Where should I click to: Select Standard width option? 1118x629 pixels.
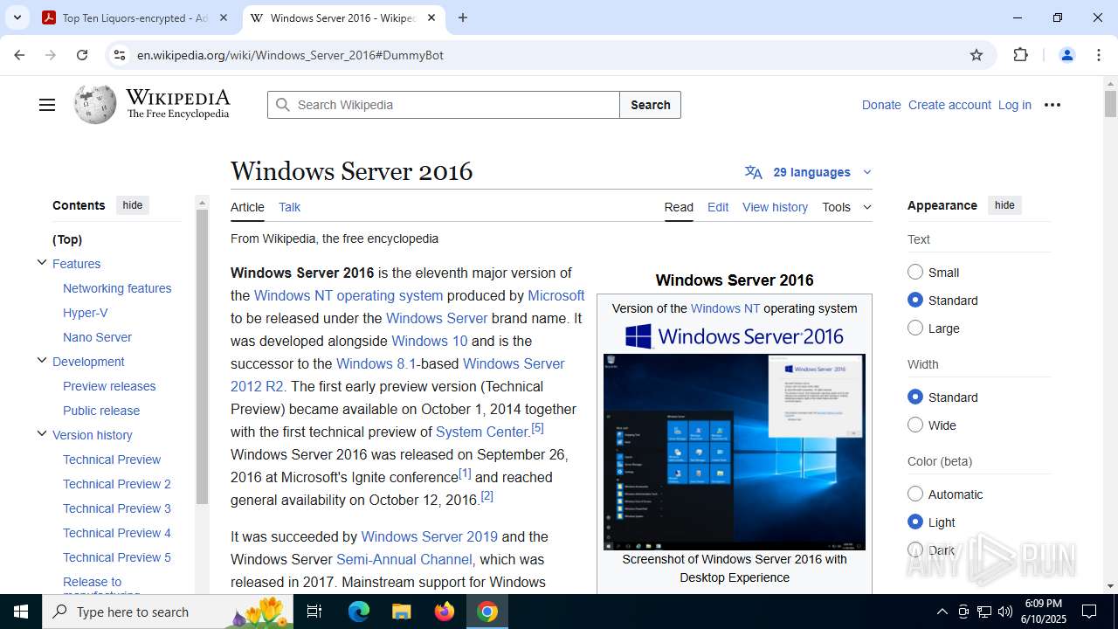coord(915,397)
